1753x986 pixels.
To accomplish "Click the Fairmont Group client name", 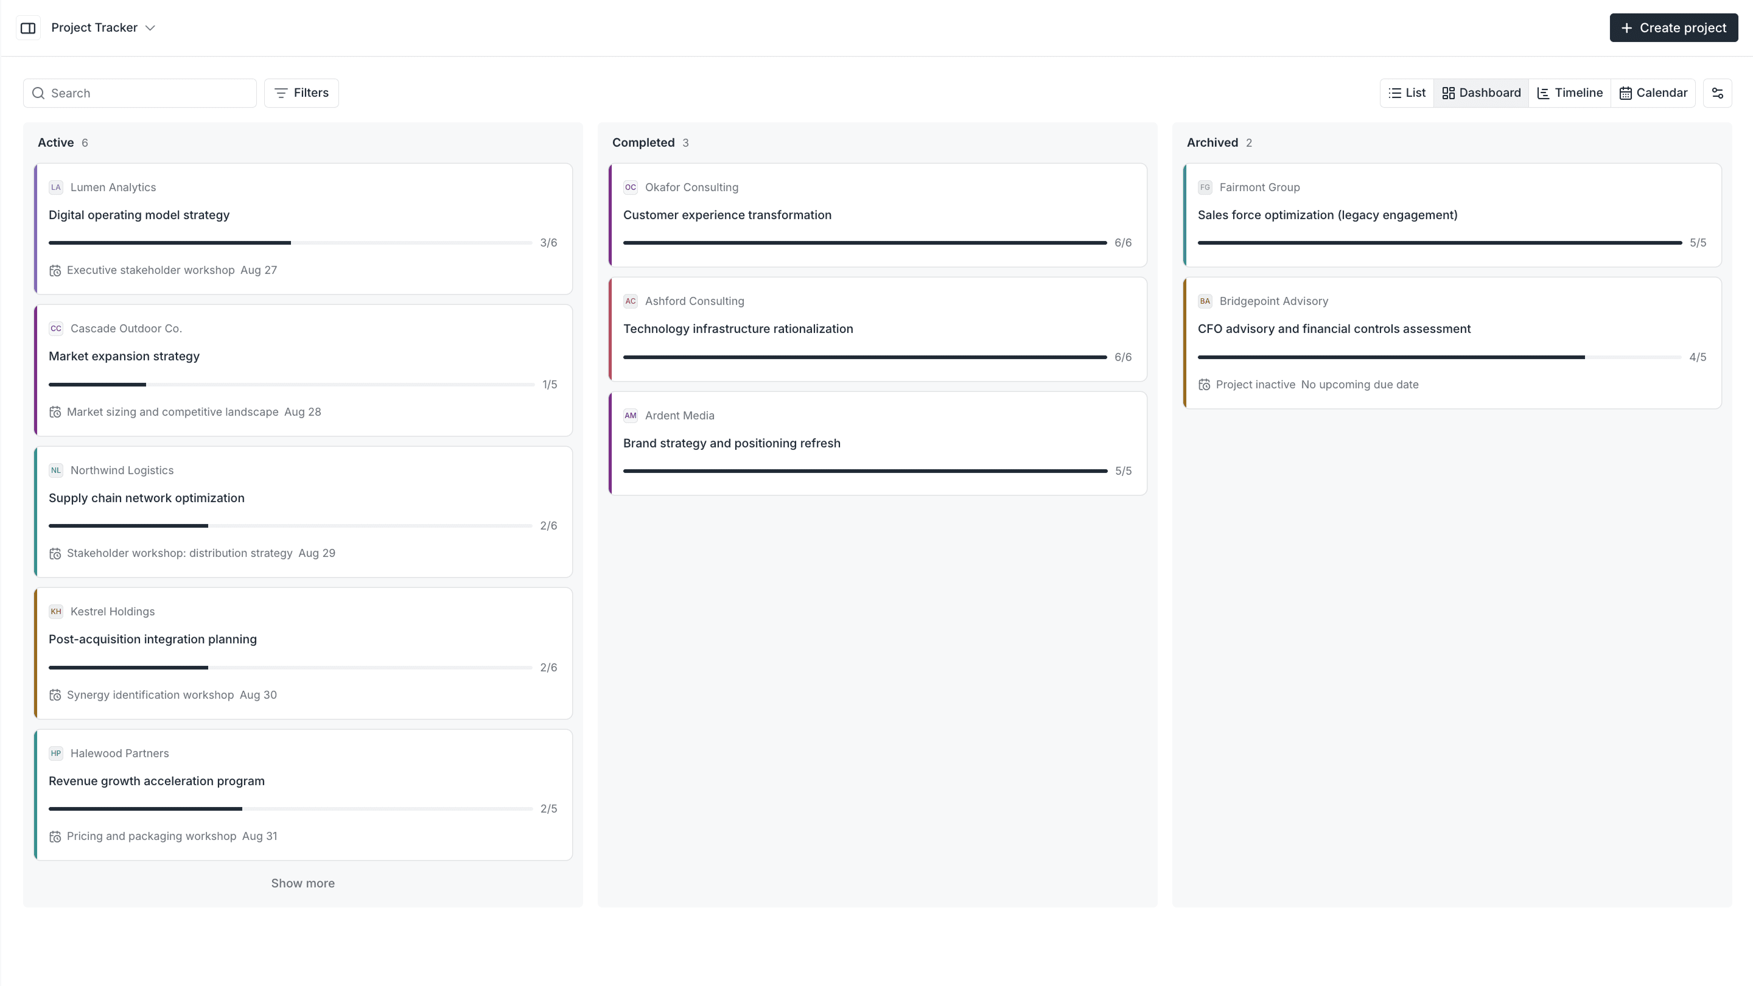I will pyautogui.click(x=1259, y=187).
